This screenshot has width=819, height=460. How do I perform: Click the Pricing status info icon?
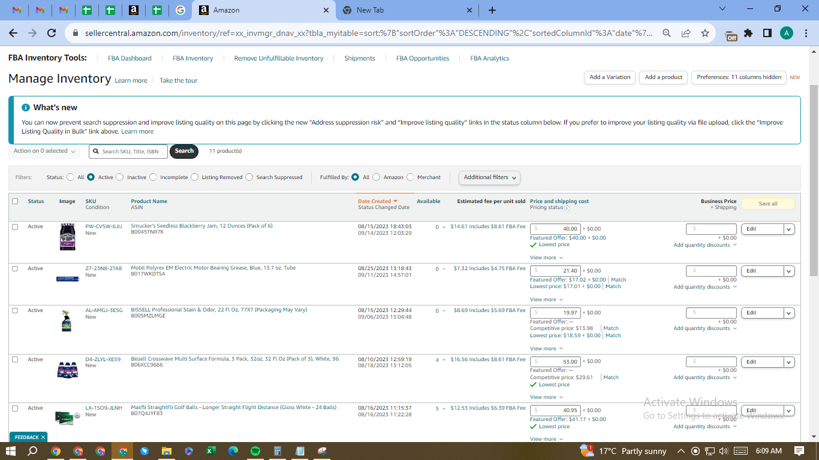pos(567,208)
